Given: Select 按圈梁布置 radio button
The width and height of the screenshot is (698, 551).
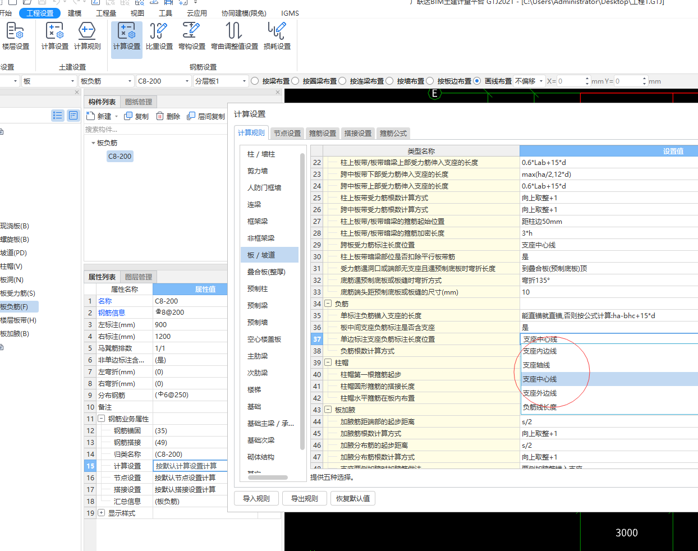Looking at the screenshot, I should [295, 81].
